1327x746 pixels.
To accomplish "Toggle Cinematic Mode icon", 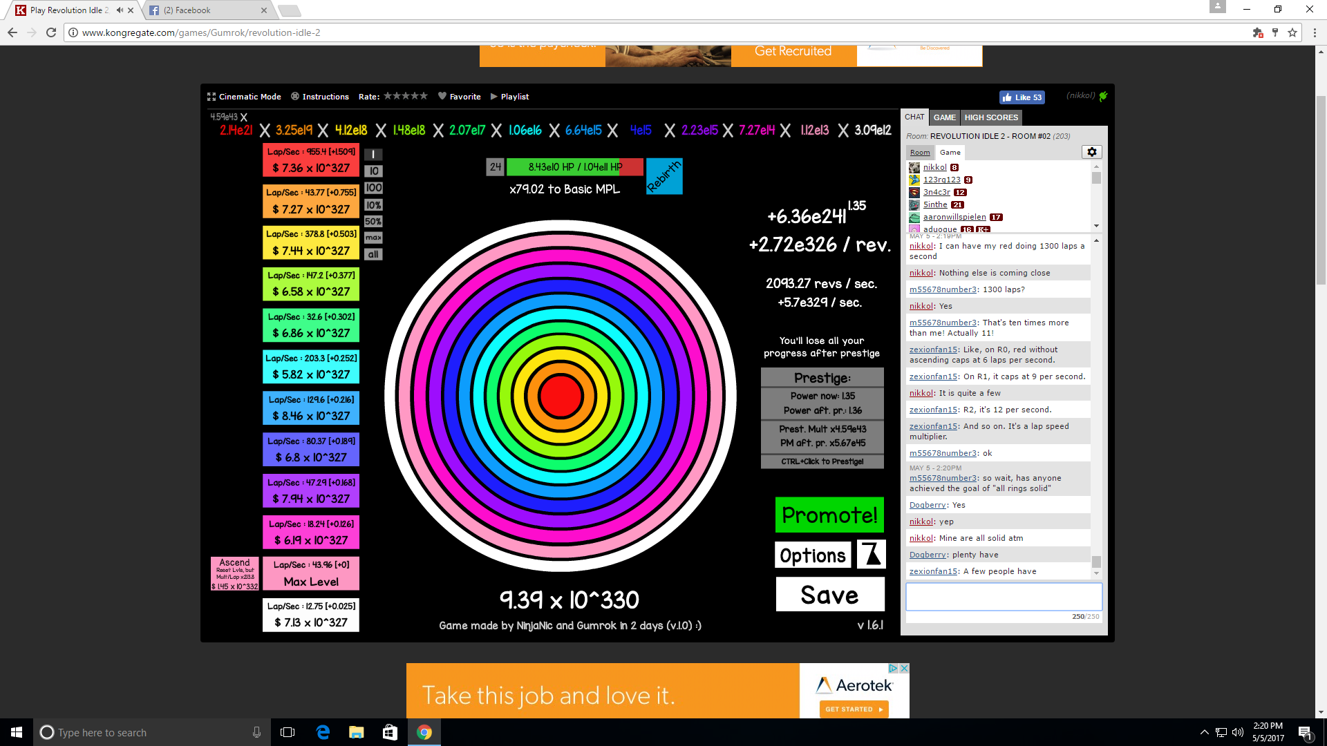I will (211, 97).
